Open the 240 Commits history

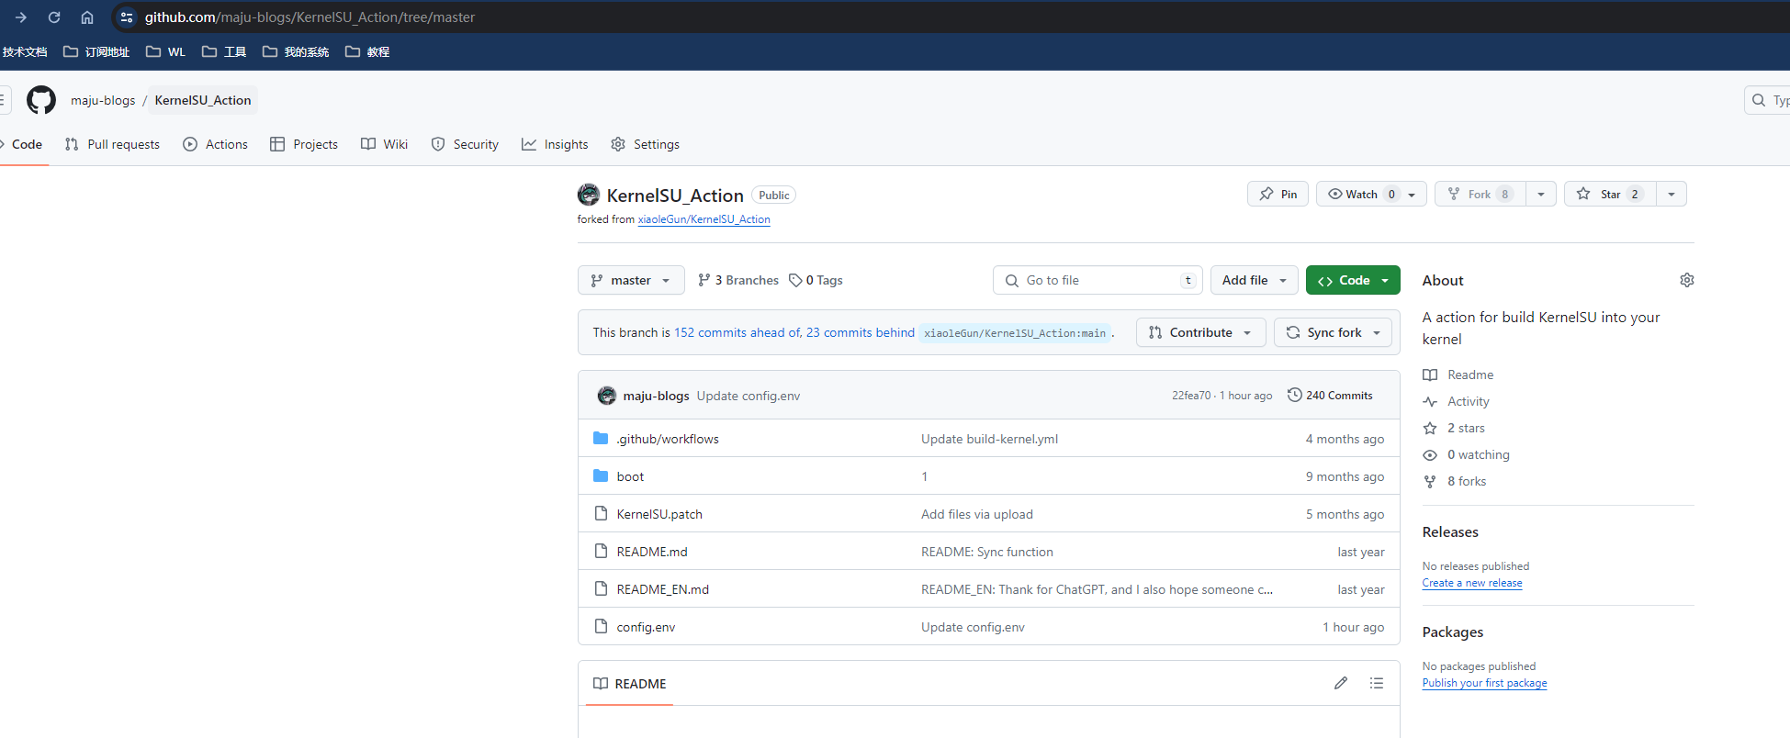[1330, 396]
